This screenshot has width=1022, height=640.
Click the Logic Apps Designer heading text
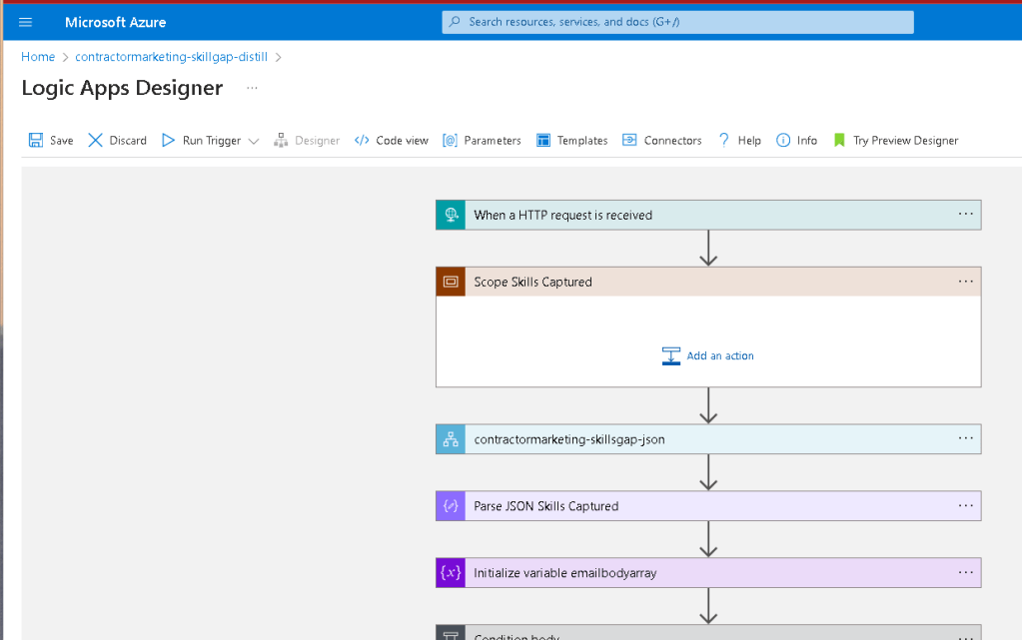(122, 88)
